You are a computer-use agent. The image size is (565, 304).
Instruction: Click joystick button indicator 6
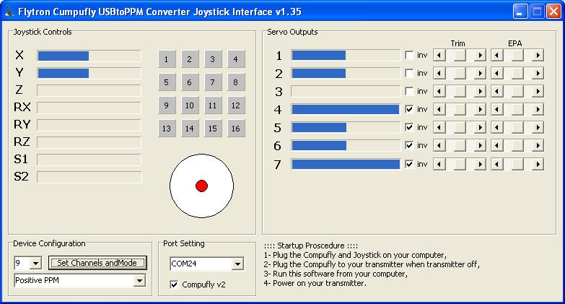coord(190,82)
